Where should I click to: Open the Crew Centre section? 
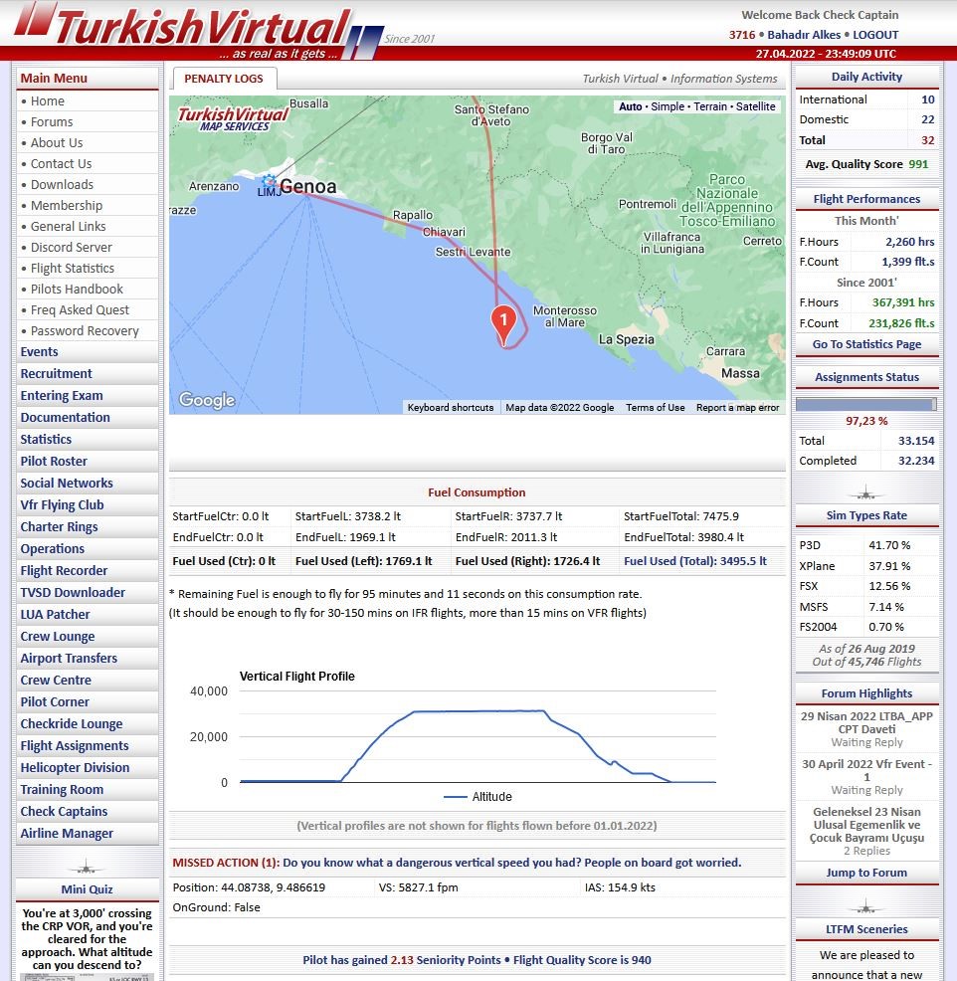(x=87, y=681)
